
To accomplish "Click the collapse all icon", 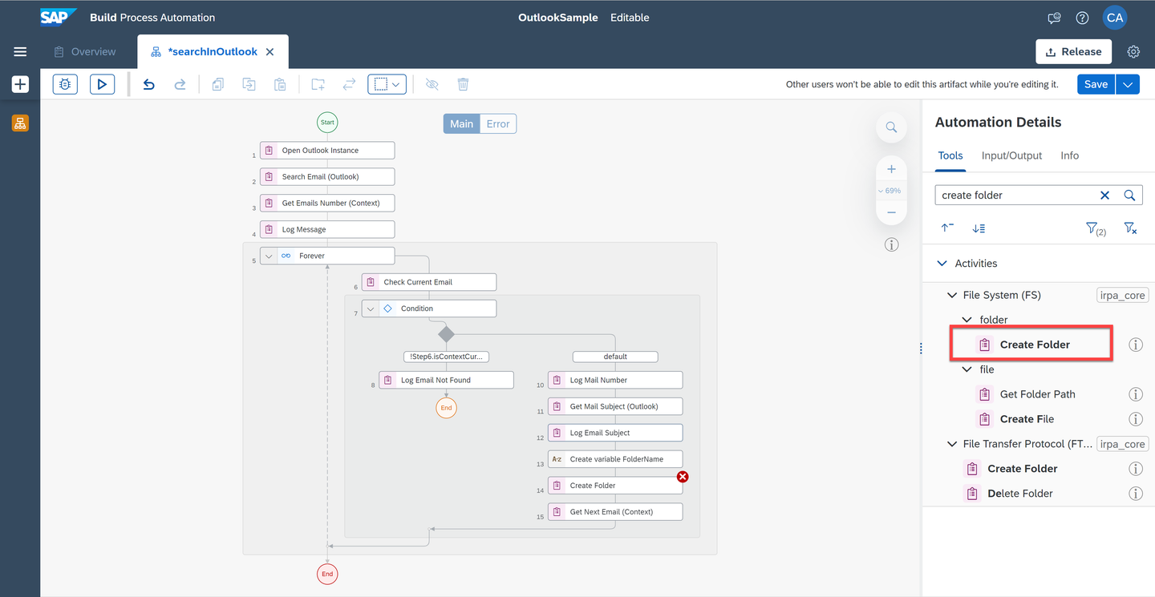I will (947, 228).
